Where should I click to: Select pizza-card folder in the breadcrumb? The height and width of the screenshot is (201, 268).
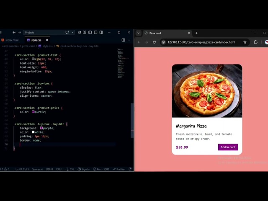pyautogui.click(x=28, y=46)
